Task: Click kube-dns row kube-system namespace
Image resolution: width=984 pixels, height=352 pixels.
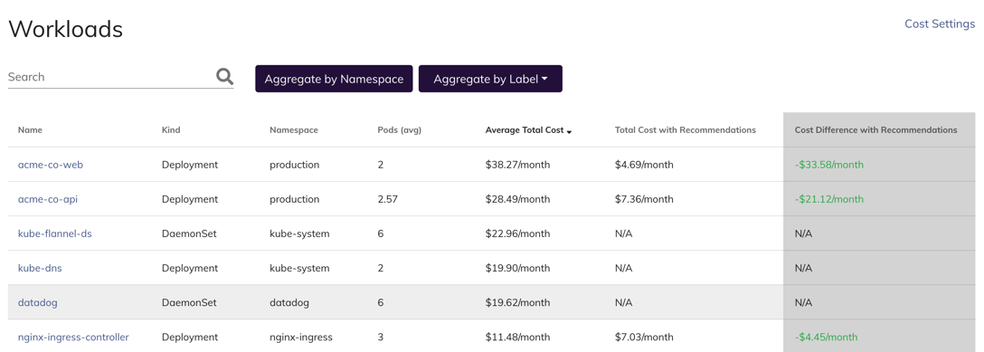Action: pyautogui.click(x=299, y=268)
